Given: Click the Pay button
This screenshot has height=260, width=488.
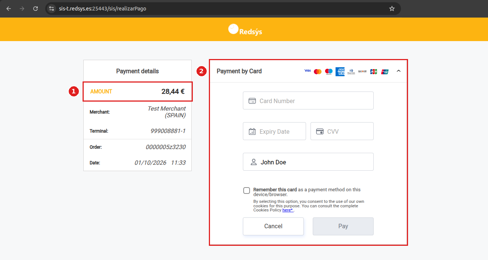Looking at the screenshot, I should pos(343,226).
